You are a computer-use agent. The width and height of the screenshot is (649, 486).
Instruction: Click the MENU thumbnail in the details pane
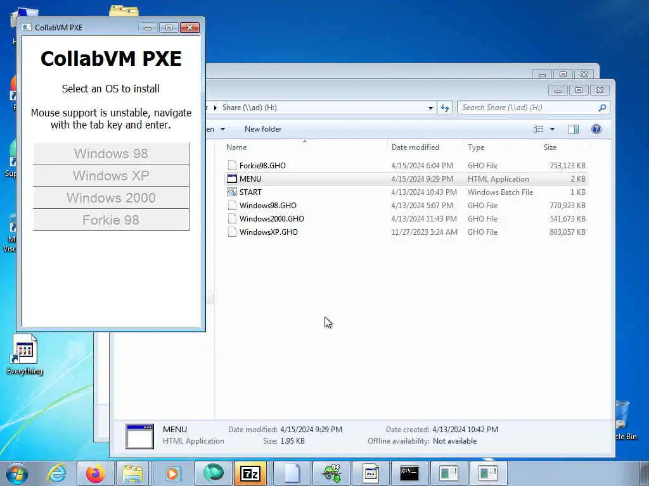(139, 436)
